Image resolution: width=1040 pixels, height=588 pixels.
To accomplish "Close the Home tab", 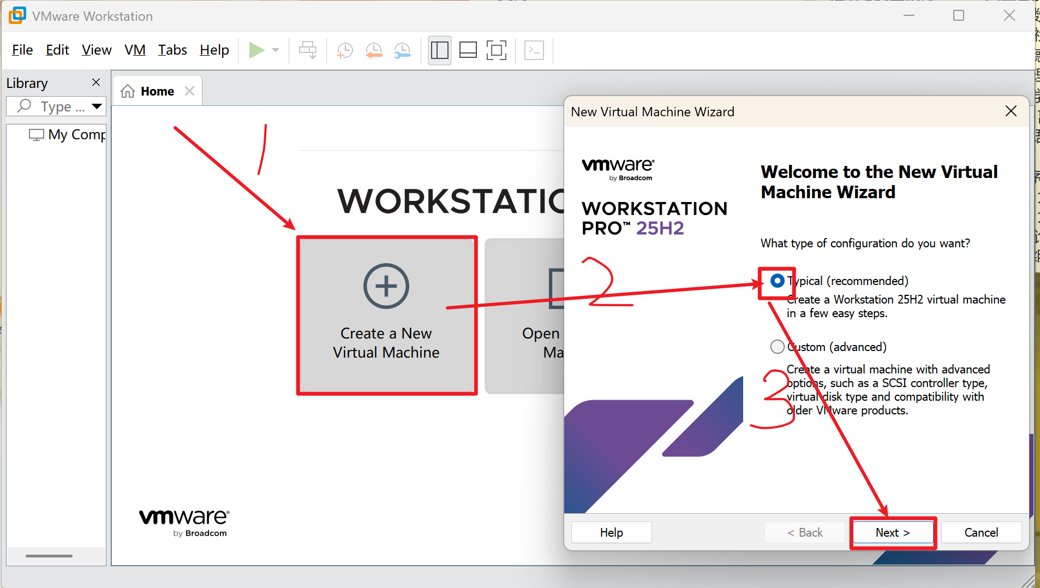I will pyautogui.click(x=189, y=91).
